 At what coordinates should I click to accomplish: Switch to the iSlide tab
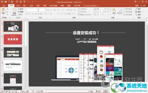click(x=18, y=6)
